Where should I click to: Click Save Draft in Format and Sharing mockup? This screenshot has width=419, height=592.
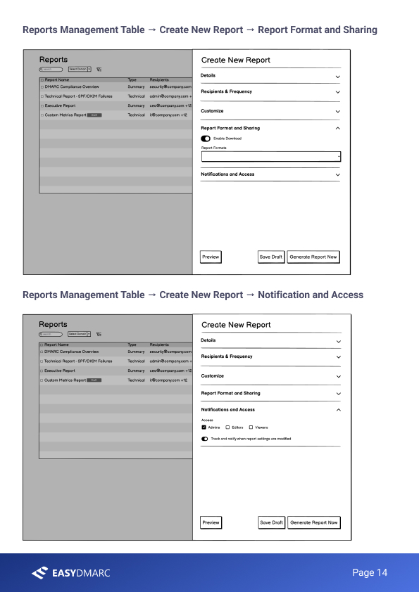coord(270,257)
